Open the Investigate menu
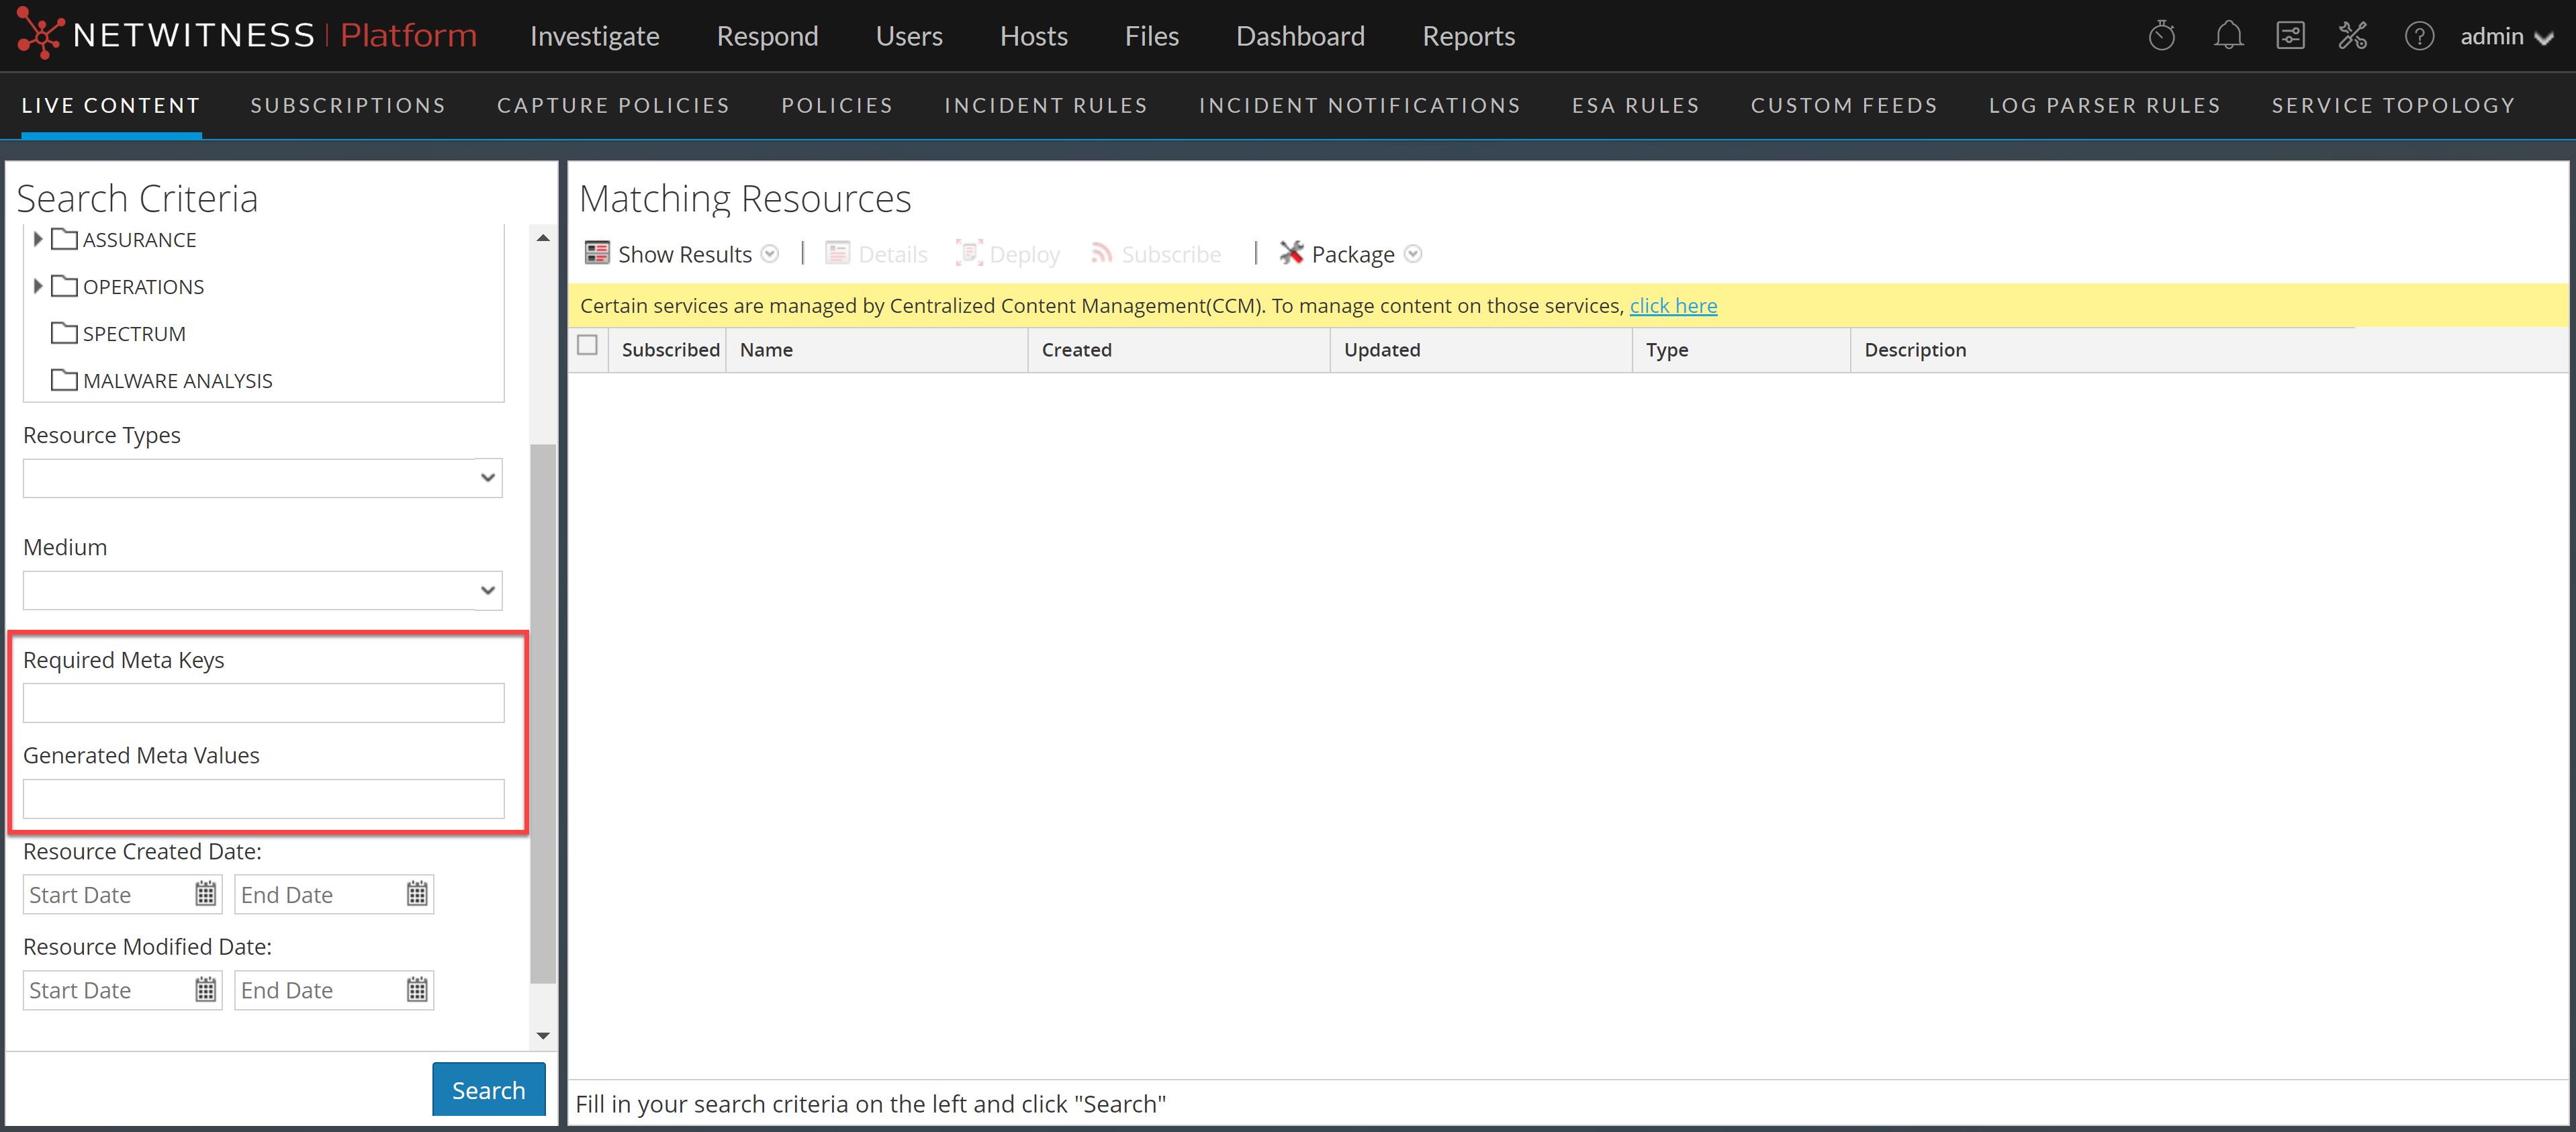The image size is (2576, 1132). tap(594, 36)
